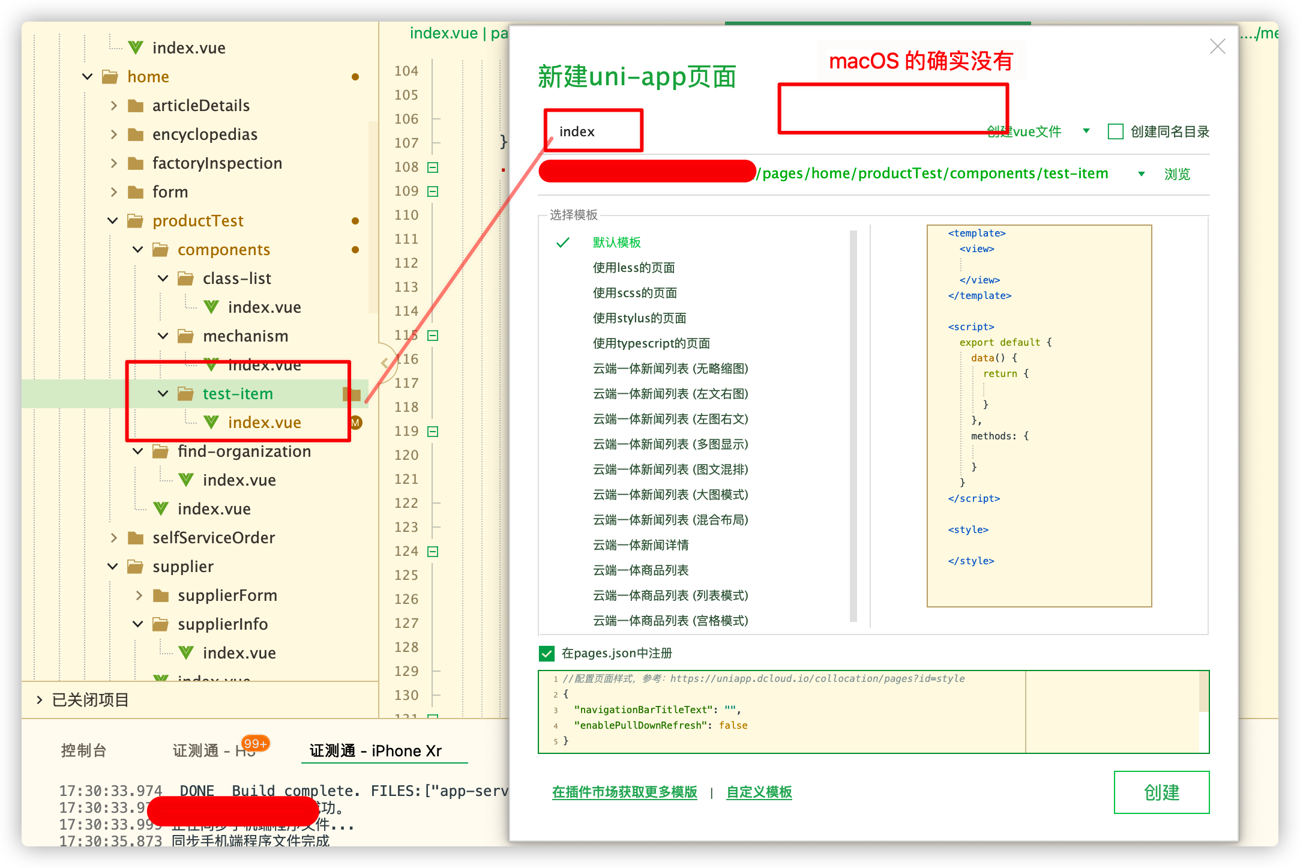Click the dialog close X icon
This screenshot has width=1300, height=868.
[1217, 46]
